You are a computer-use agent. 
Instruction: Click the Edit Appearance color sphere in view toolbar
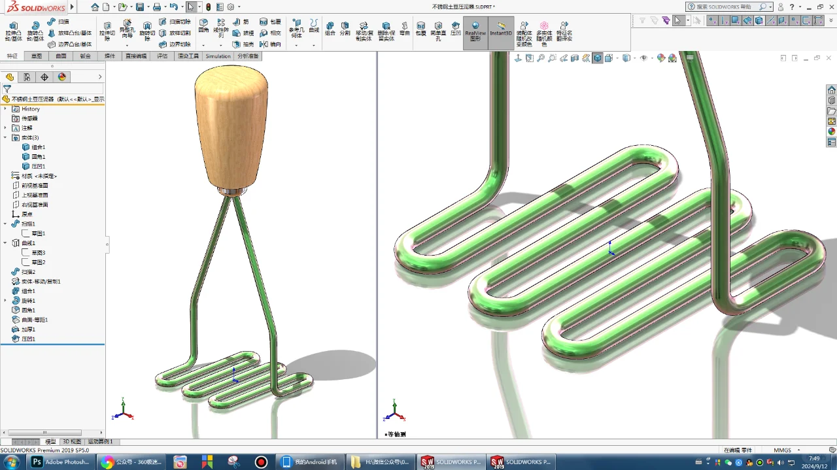661,58
